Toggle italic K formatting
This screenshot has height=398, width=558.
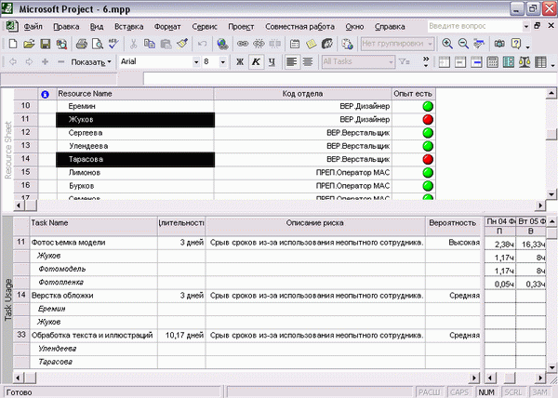click(256, 62)
